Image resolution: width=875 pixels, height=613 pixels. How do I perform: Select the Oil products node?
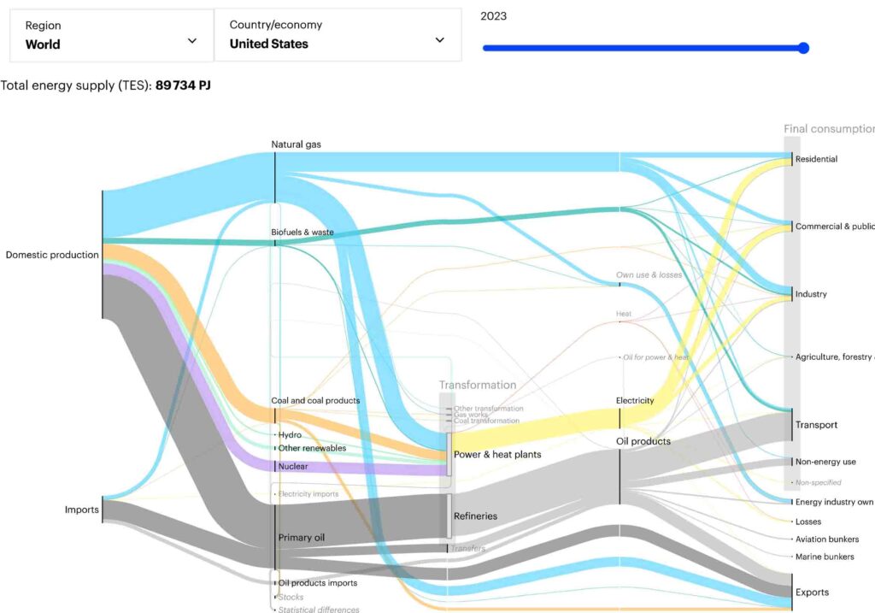pos(643,441)
